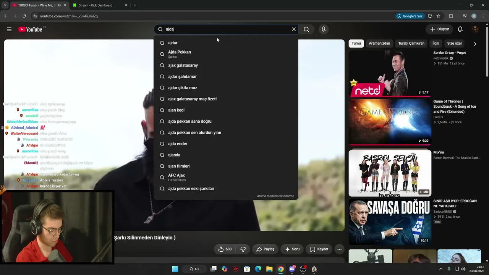Select the İlgili filter chip
The image size is (489, 275).
[x=436, y=44]
